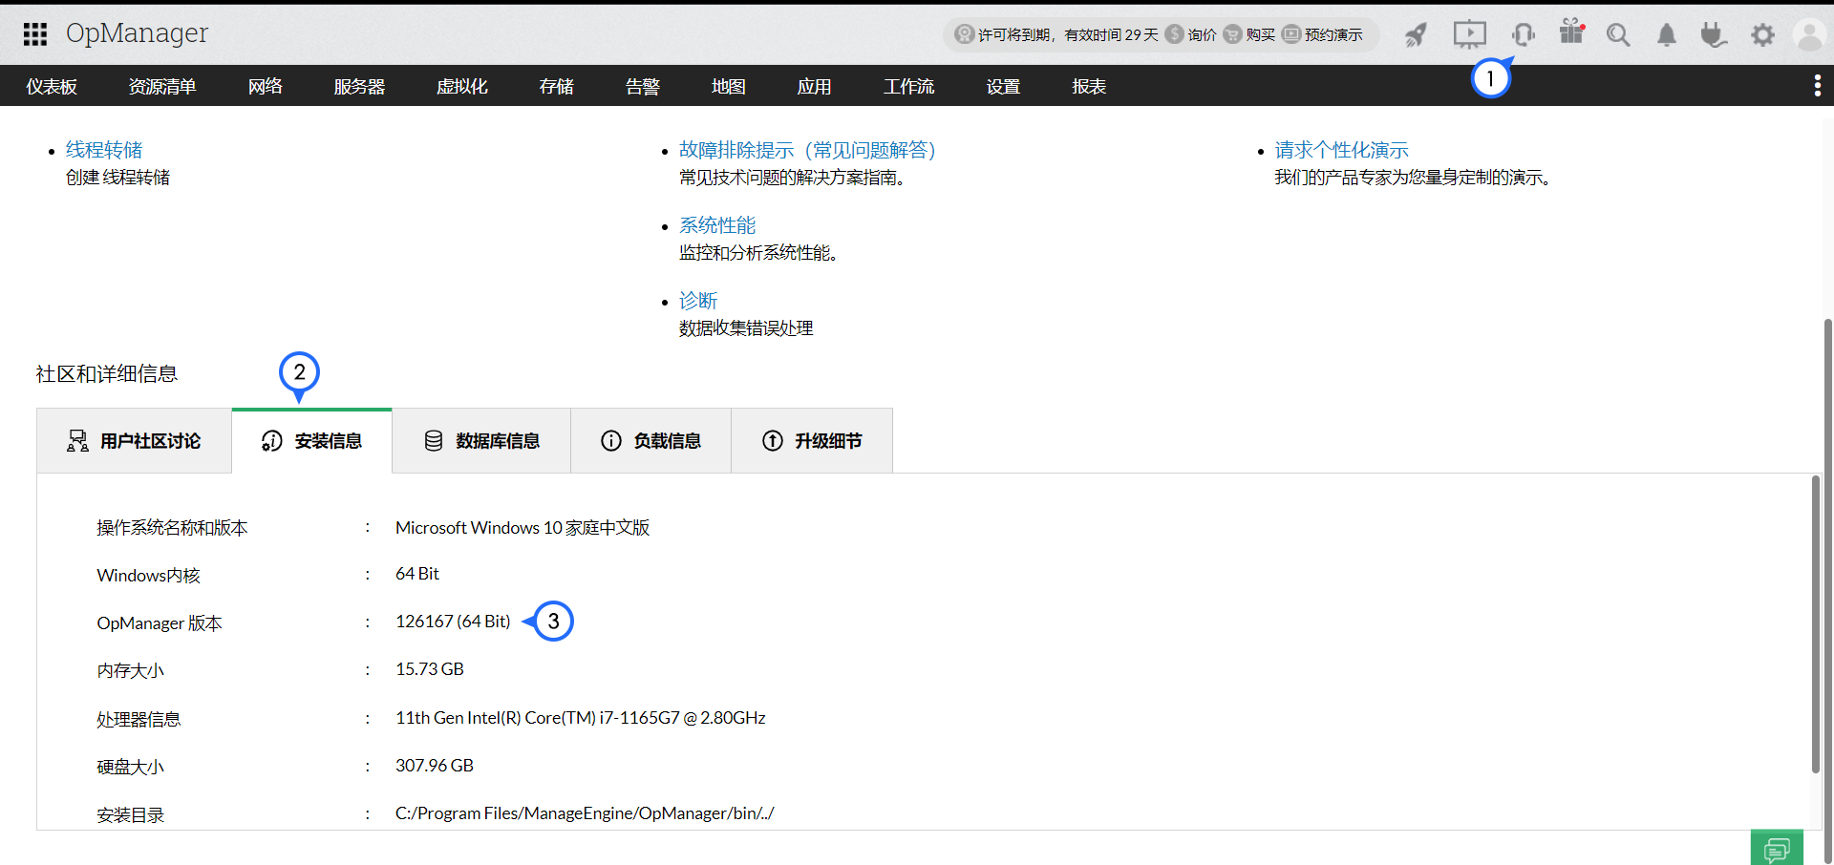Viewport: 1834px width, 865px height.
Task: Click the install directory path value
Action: 585,813
